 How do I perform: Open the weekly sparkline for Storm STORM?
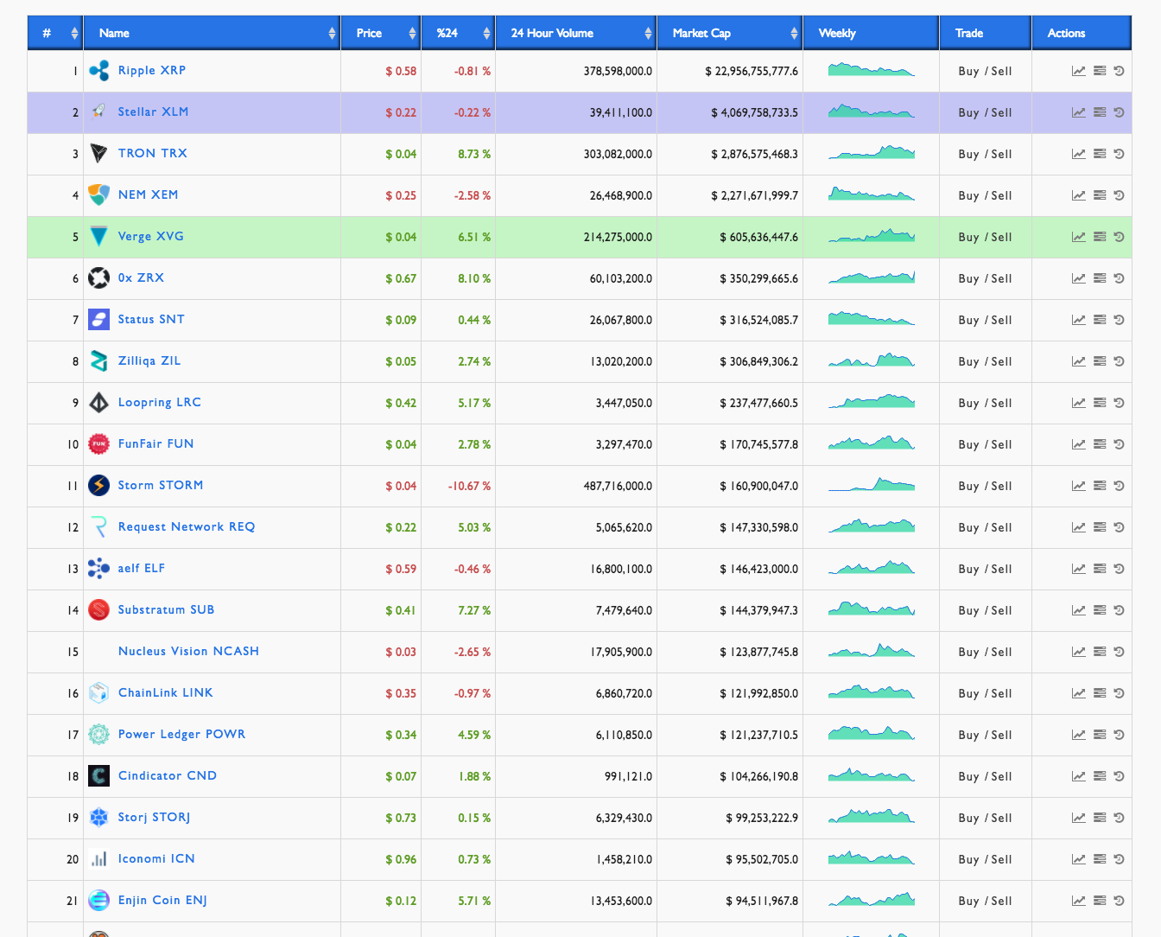click(x=871, y=484)
